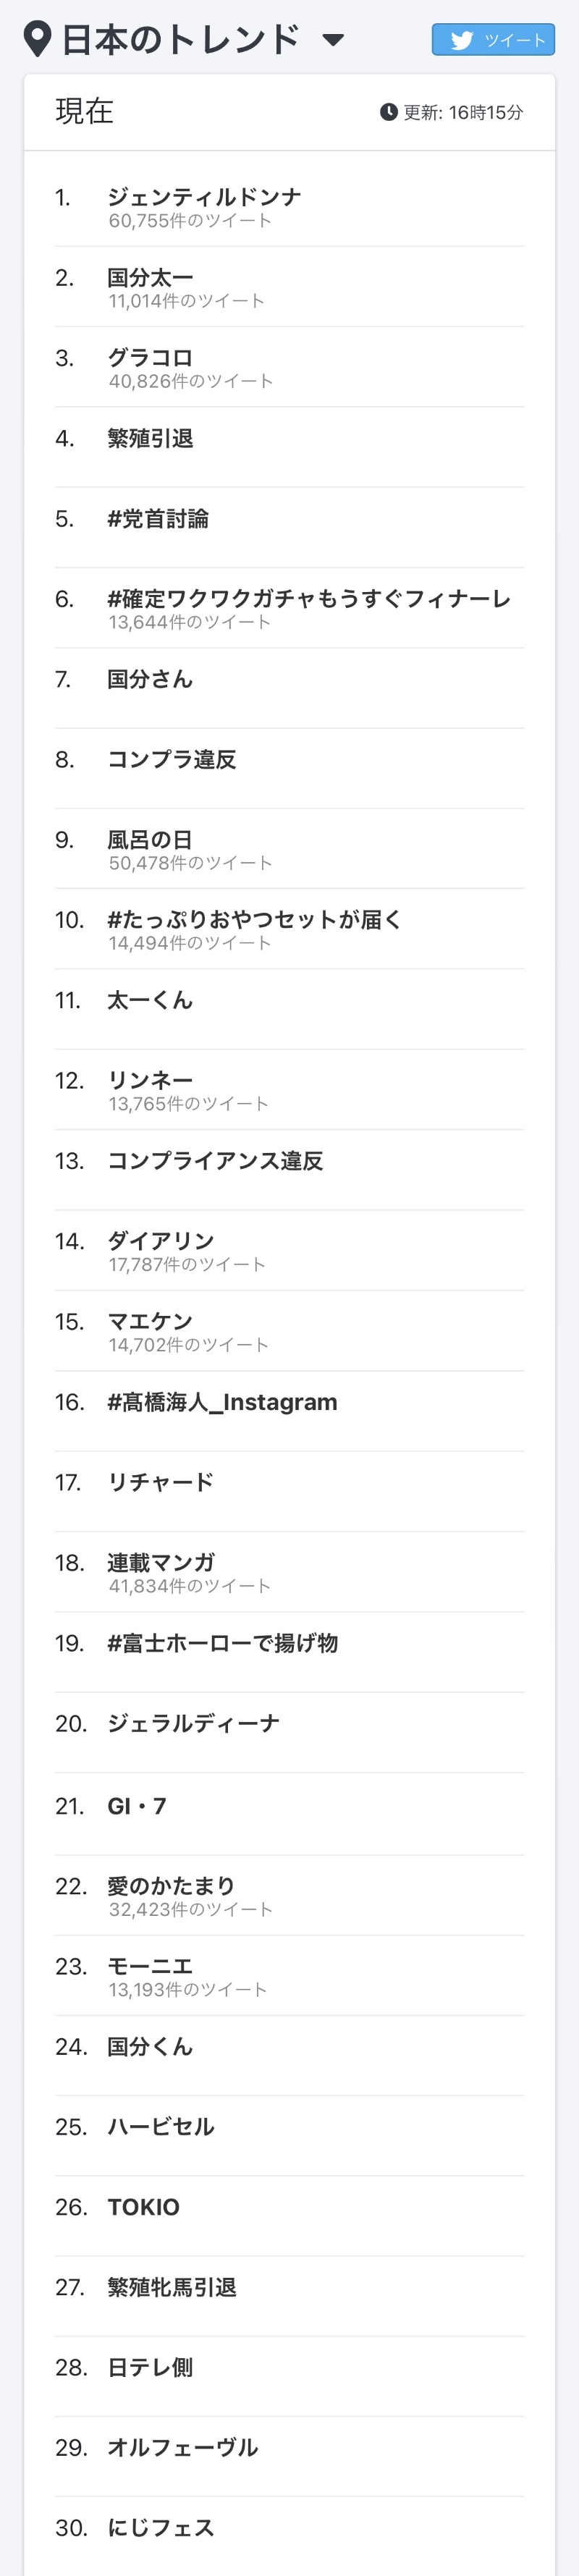Select the #富士ホーローで揚げ物 hashtag
Image resolution: width=579 pixels, height=2576 pixels.
click(x=222, y=1643)
